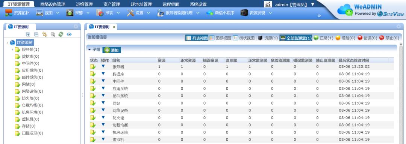Click the 添加 button
Viewport: 406px width, 144px height.
112,50
